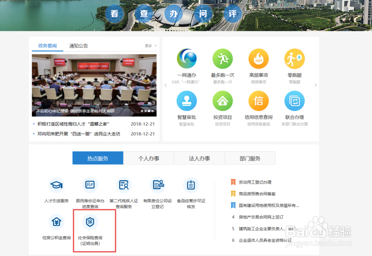Screen dimensions: 372x256
Task: Select 有限责任公司设立登记 icon
Action: tap(157, 185)
